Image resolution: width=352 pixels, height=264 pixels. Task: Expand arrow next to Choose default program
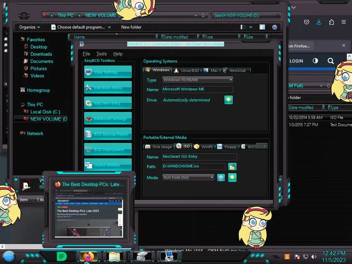pyautogui.click(x=110, y=27)
